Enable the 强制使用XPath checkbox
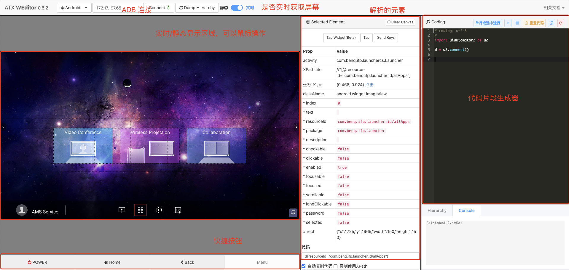This screenshot has width=569, height=270. coord(335,266)
